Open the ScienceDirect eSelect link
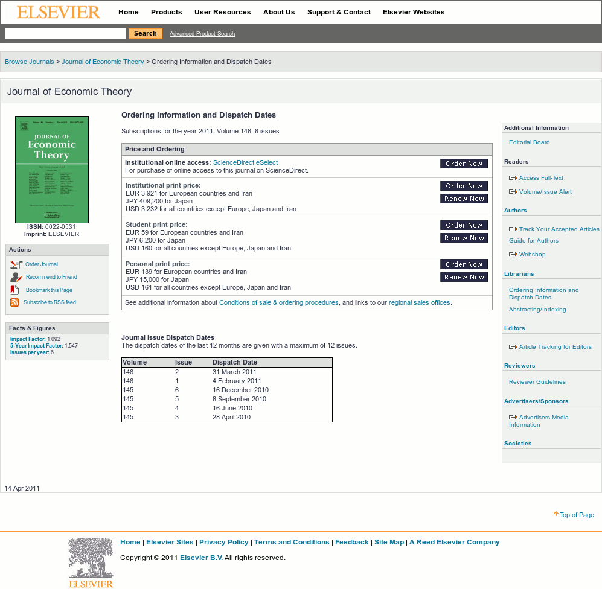Screen dimensions: 602x589 (x=245, y=163)
